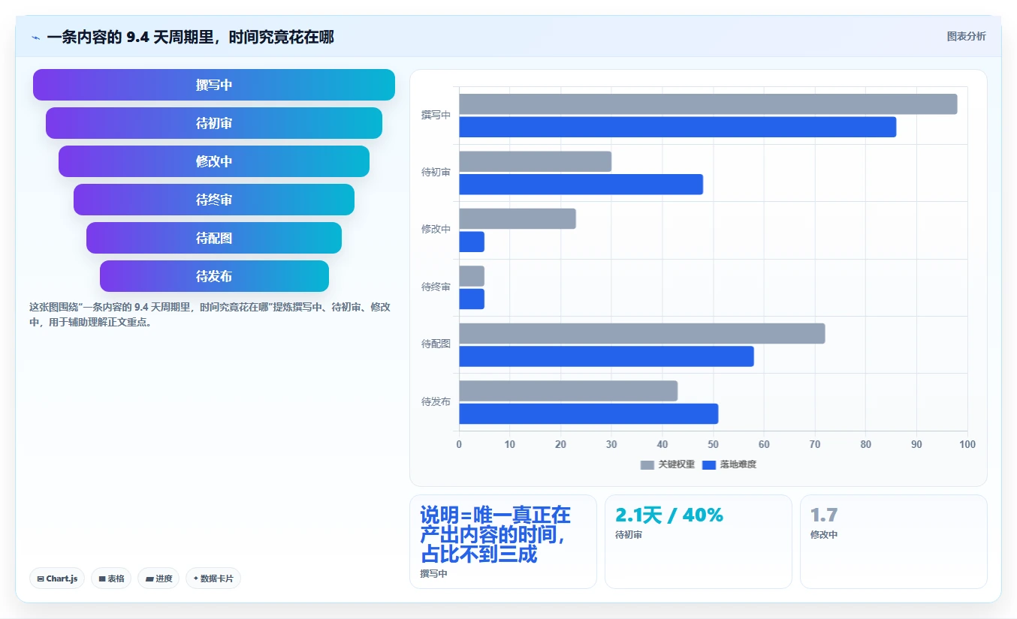This screenshot has height=619, width=1017.
Task: Click the blue 待发布 bar in chart
Action: tap(589, 414)
